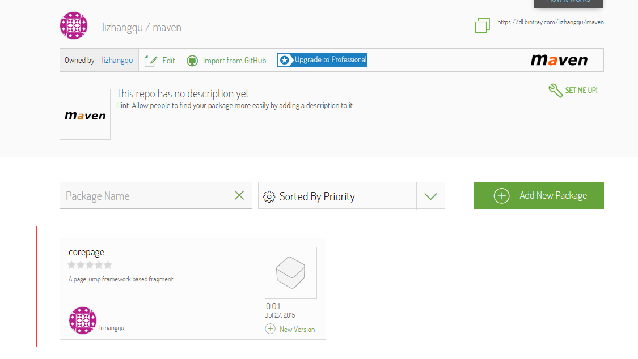Create a New Version for corepage
Screen dimensions: 638x359
pyautogui.click(x=297, y=330)
